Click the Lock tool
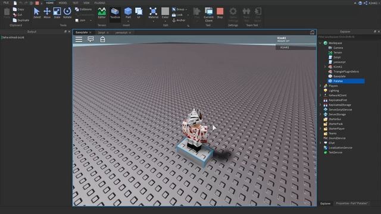381x214 pixels. 177,15
